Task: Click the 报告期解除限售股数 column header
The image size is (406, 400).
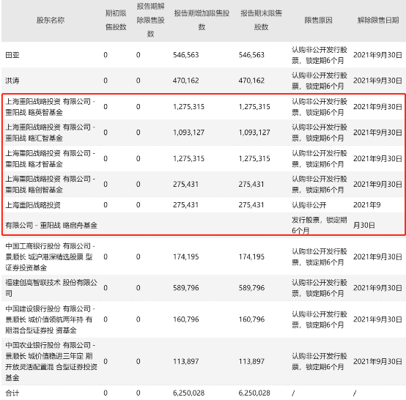Action: [x=150, y=21]
